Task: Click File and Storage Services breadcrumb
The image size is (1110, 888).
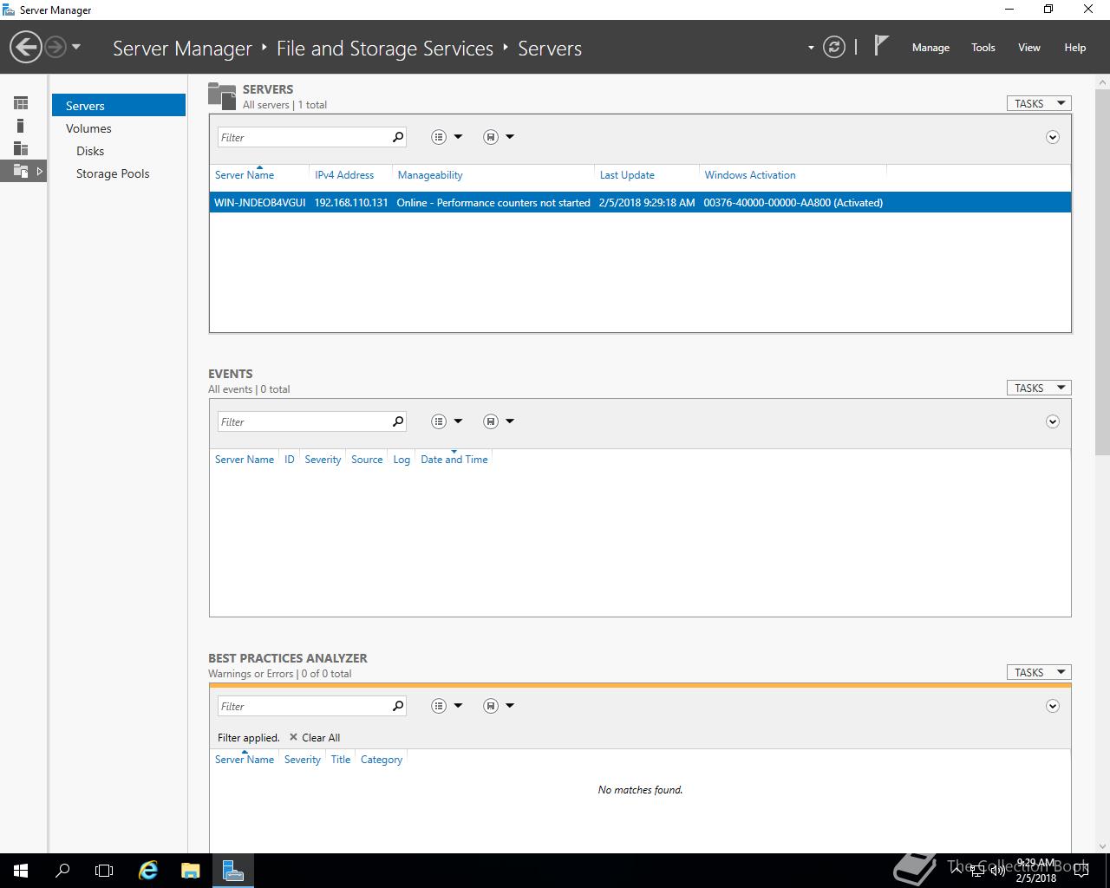Action: pyautogui.click(x=385, y=49)
